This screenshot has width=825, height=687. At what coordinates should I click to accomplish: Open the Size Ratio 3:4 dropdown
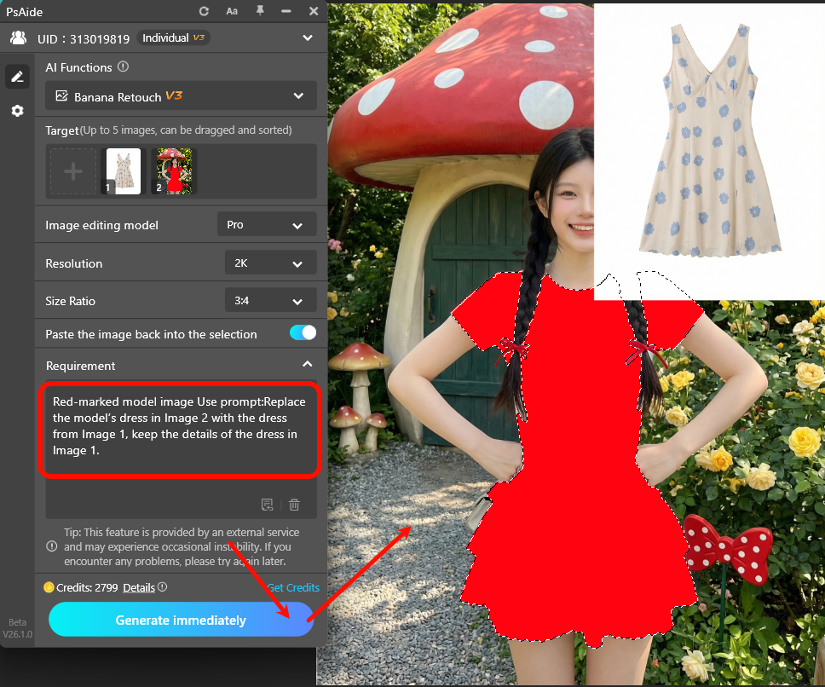coord(270,300)
